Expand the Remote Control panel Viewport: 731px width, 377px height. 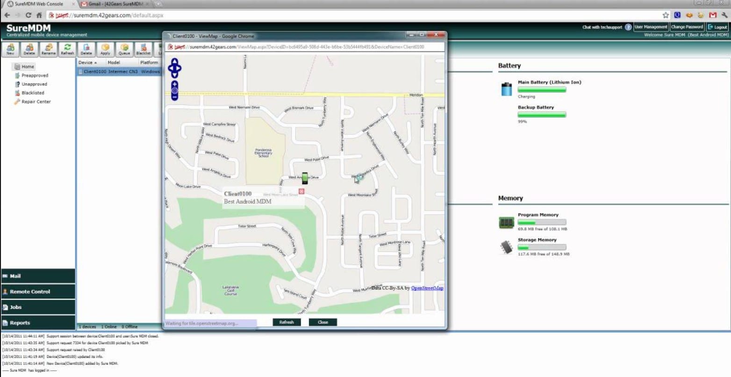(38, 292)
